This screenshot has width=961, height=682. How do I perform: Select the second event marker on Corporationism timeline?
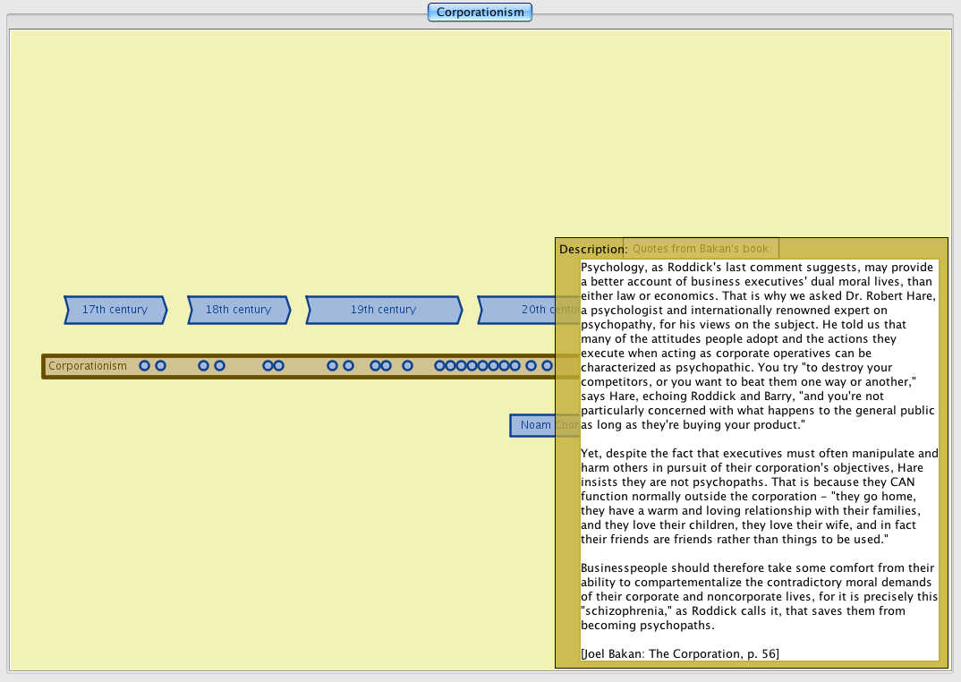click(x=161, y=366)
